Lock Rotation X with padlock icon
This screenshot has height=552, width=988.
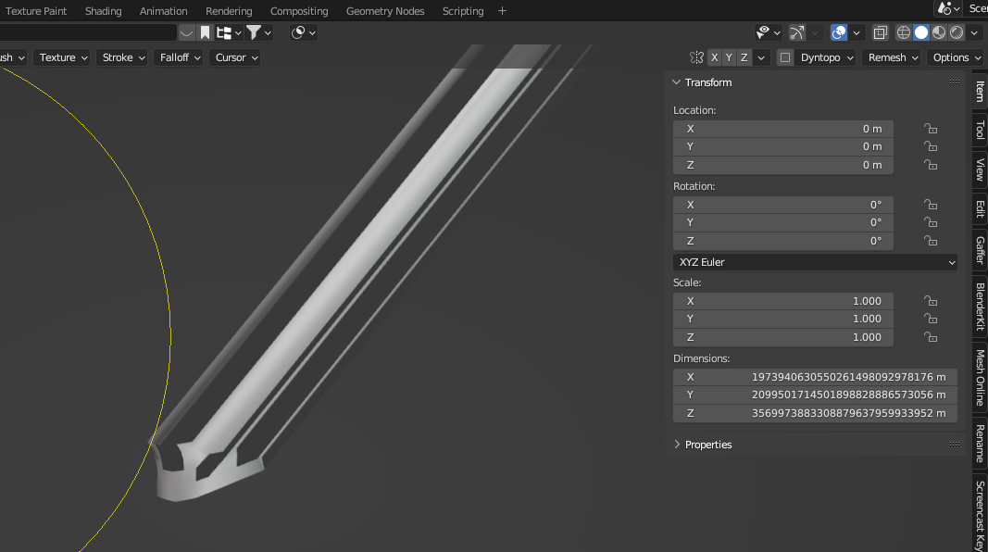pos(931,205)
